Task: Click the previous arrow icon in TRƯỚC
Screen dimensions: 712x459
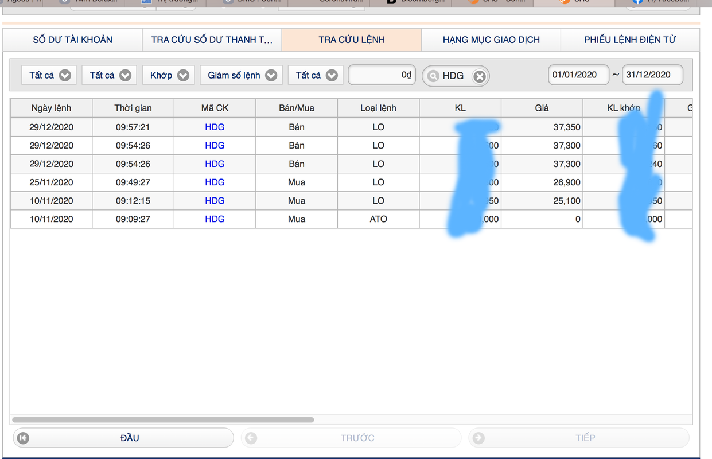Action: [251, 438]
